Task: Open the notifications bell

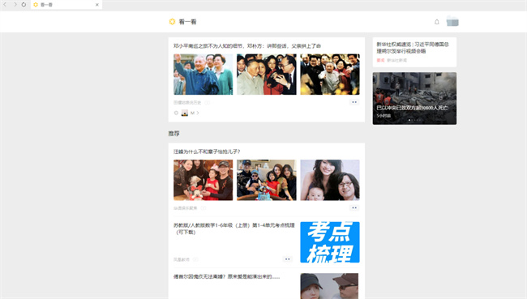Action: (436, 22)
